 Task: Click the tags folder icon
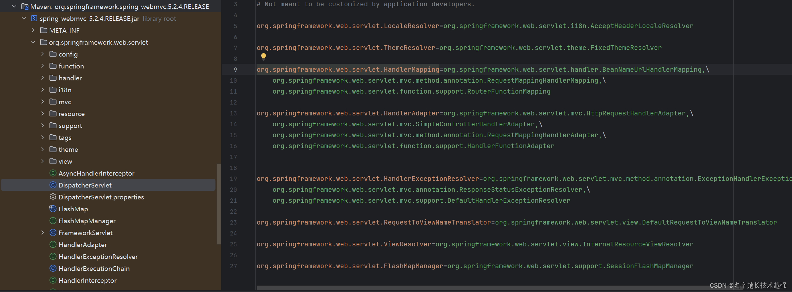(x=53, y=138)
